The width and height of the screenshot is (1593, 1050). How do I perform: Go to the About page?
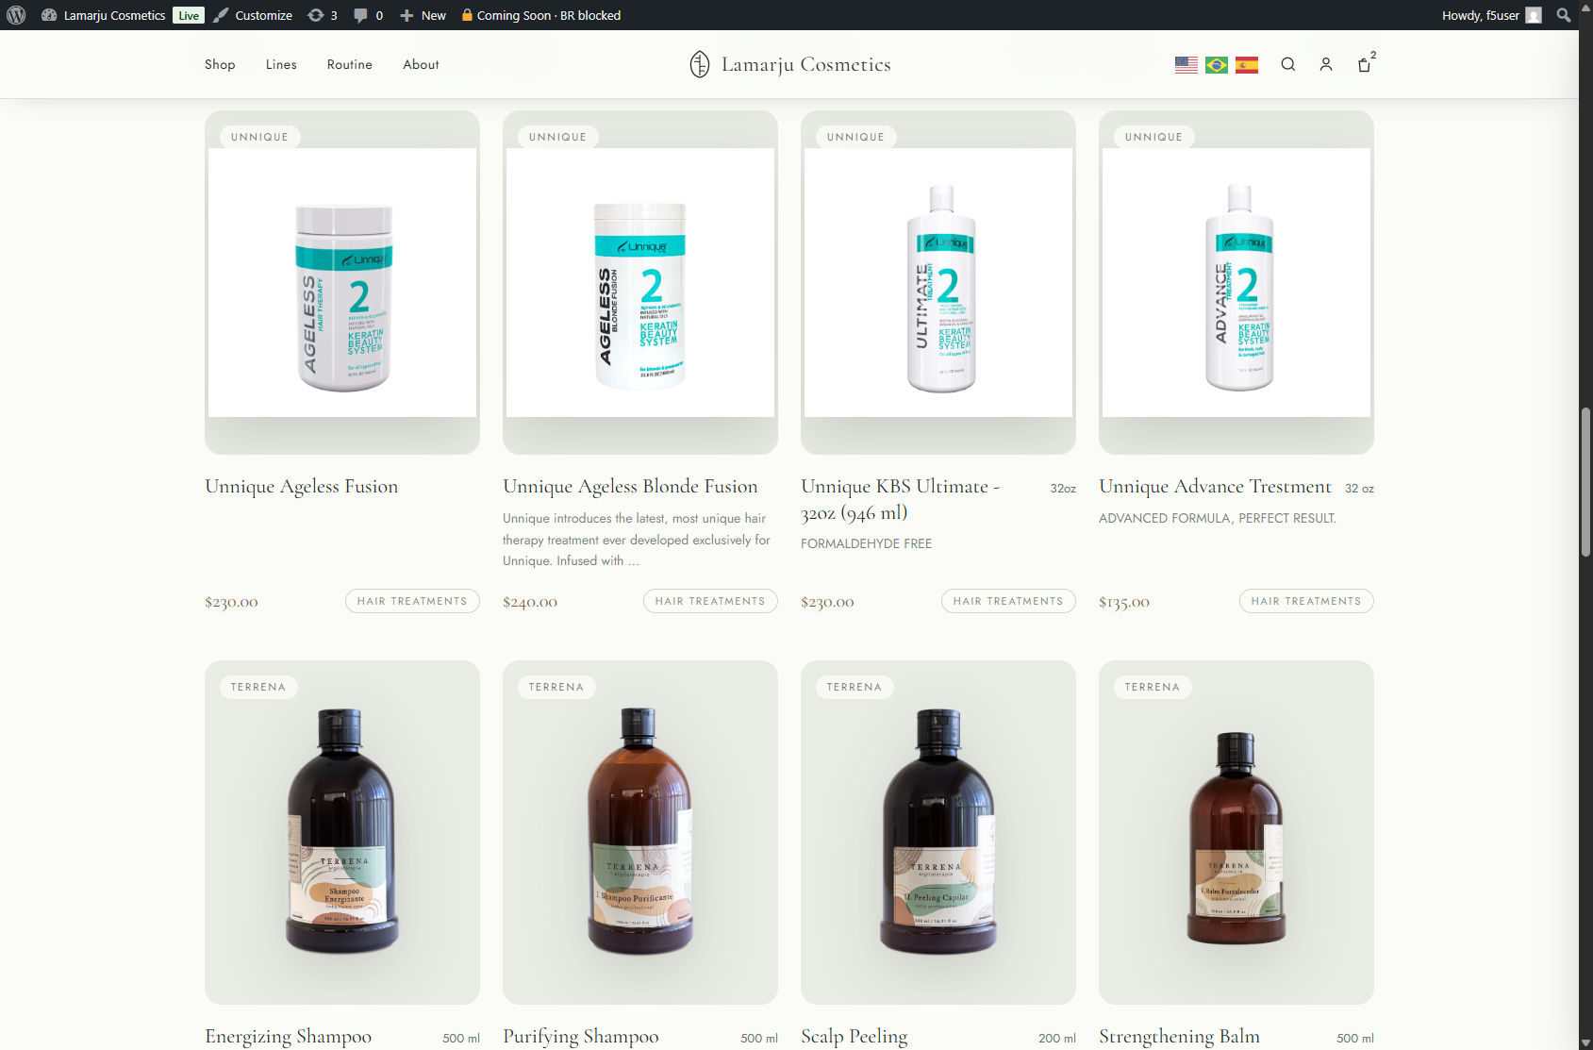(421, 64)
